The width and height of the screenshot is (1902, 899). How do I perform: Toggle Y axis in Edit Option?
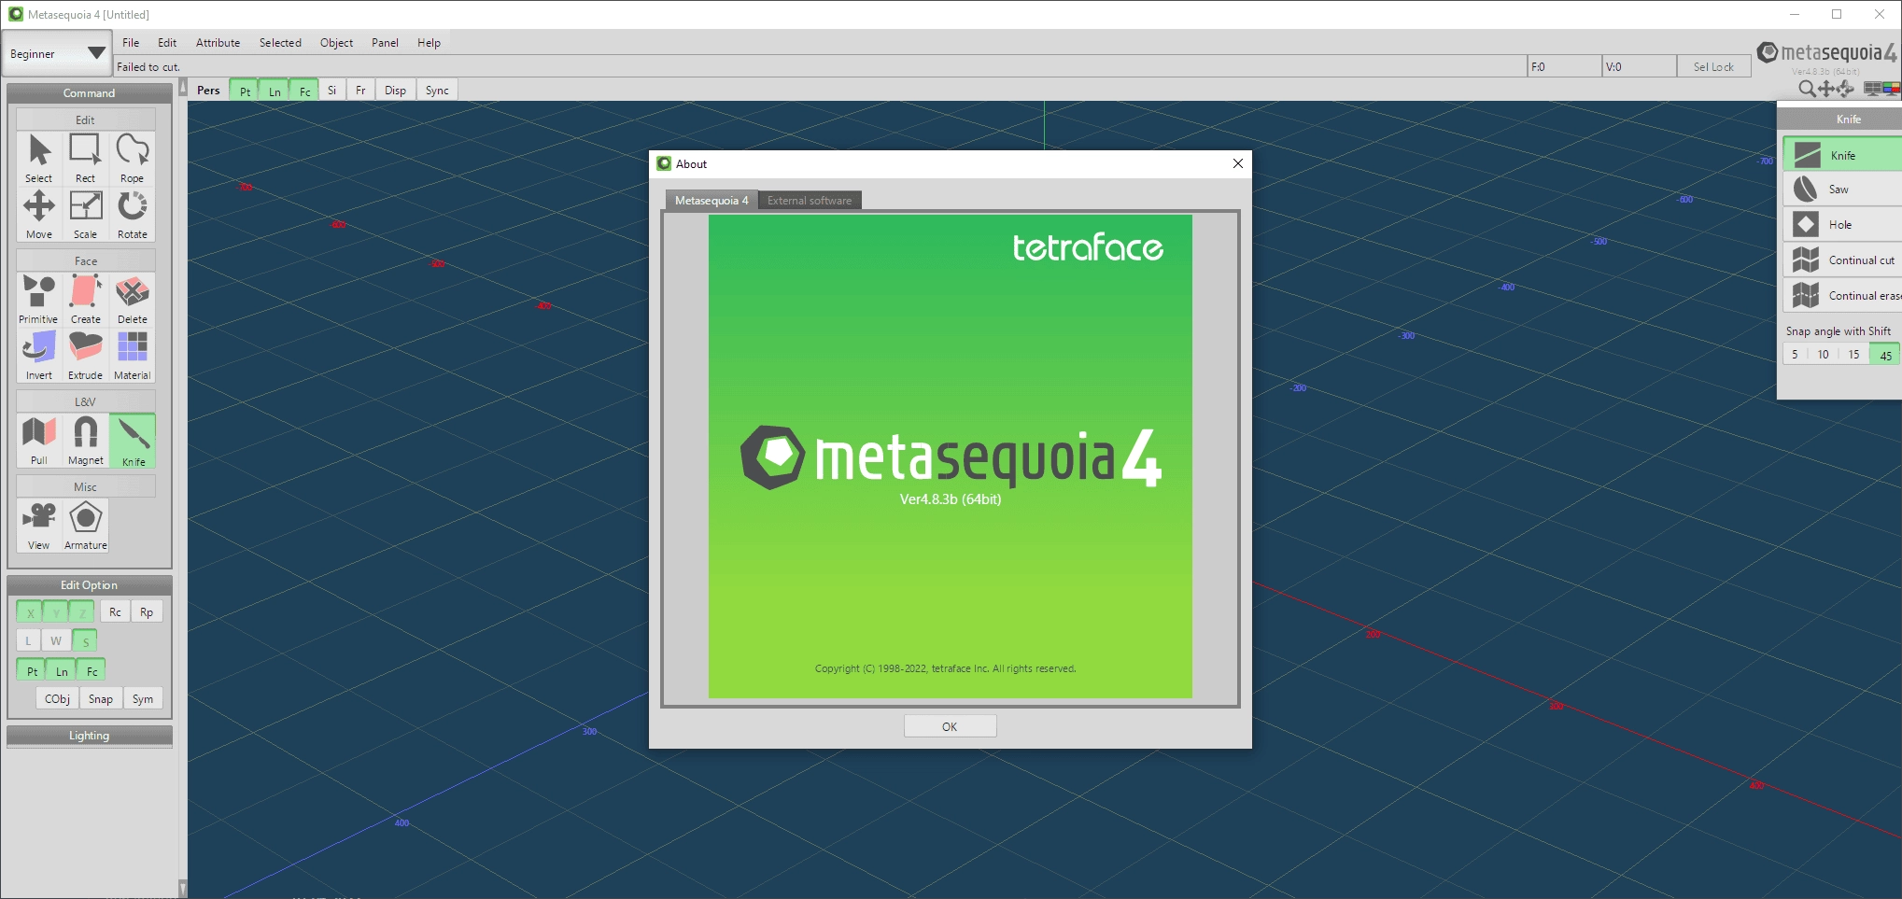(x=56, y=612)
